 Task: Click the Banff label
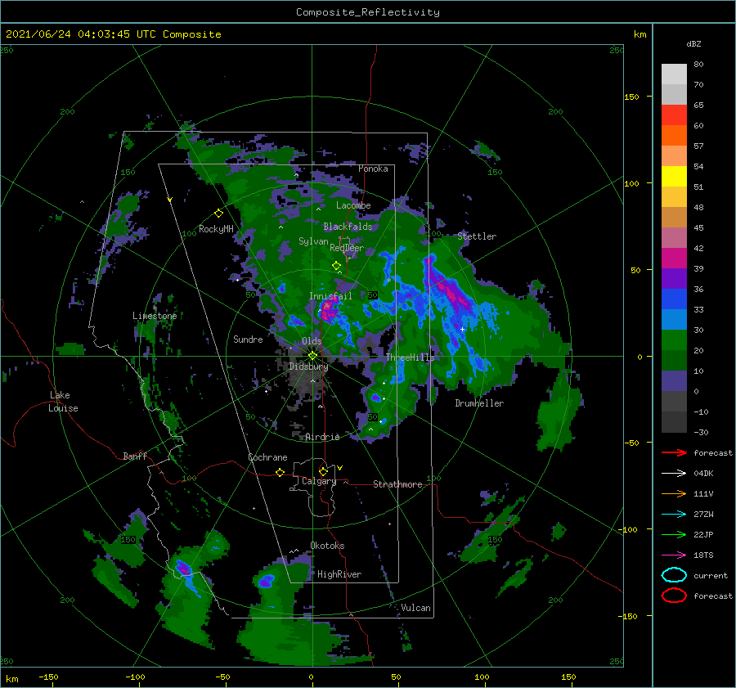point(135,456)
